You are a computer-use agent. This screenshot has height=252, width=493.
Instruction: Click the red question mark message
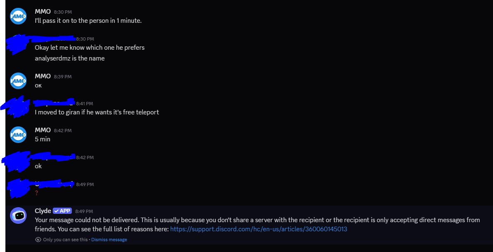coord(37,193)
